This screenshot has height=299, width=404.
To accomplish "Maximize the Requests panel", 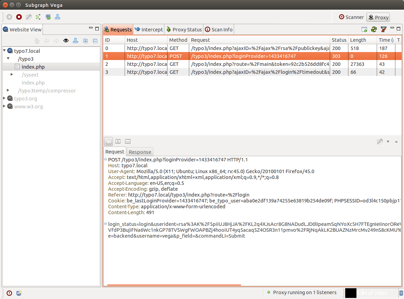I will tap(398, 29).
